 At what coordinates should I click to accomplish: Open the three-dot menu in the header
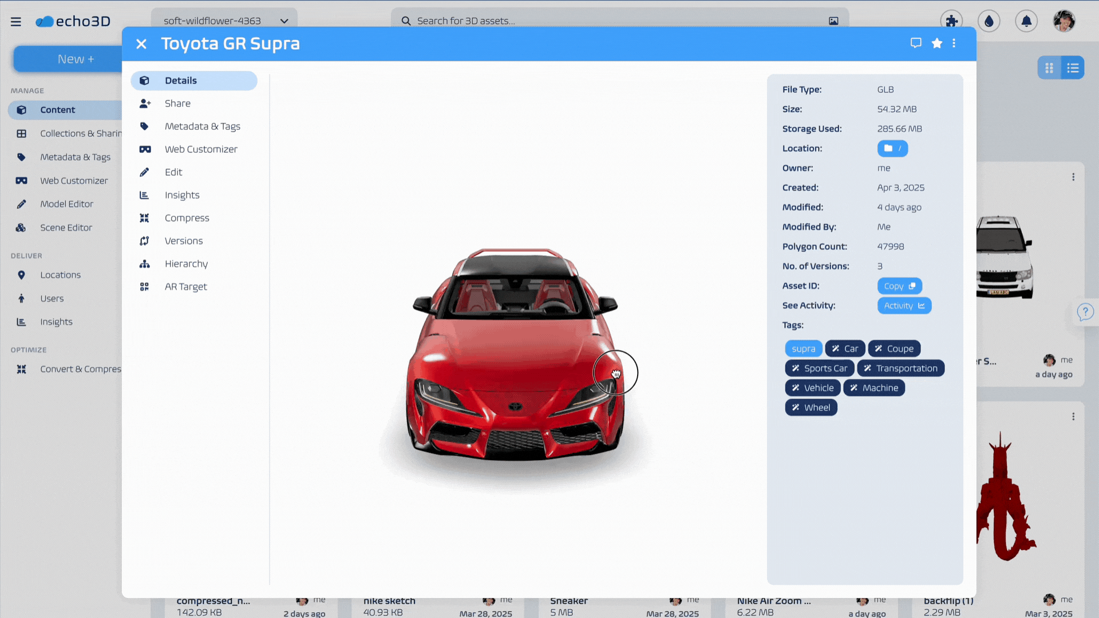954,43
